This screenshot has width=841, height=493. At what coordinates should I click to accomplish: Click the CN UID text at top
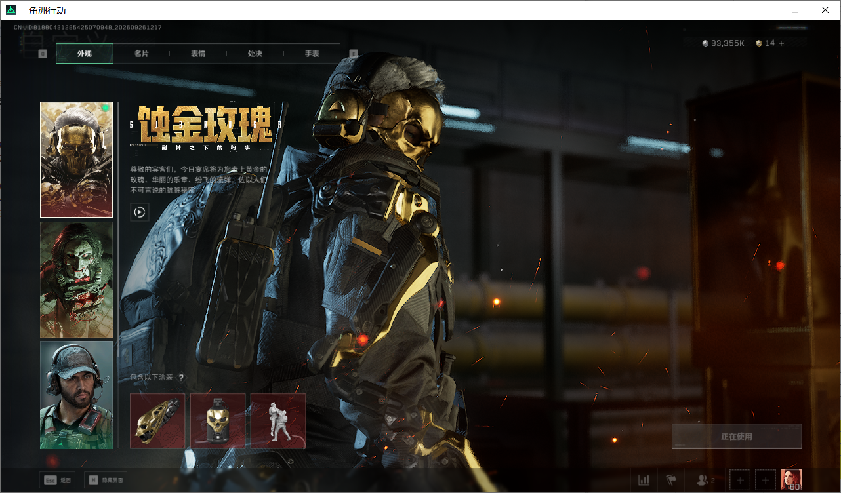(88, 28)
